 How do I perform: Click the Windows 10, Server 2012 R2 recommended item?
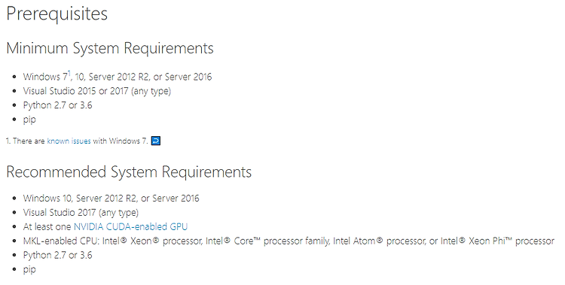tap(111, 199)
